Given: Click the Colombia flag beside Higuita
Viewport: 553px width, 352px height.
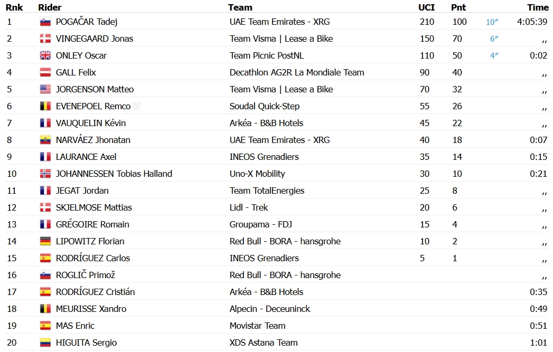Looking at the screenshot, I should pyautogui.click(x=45, y=343).
